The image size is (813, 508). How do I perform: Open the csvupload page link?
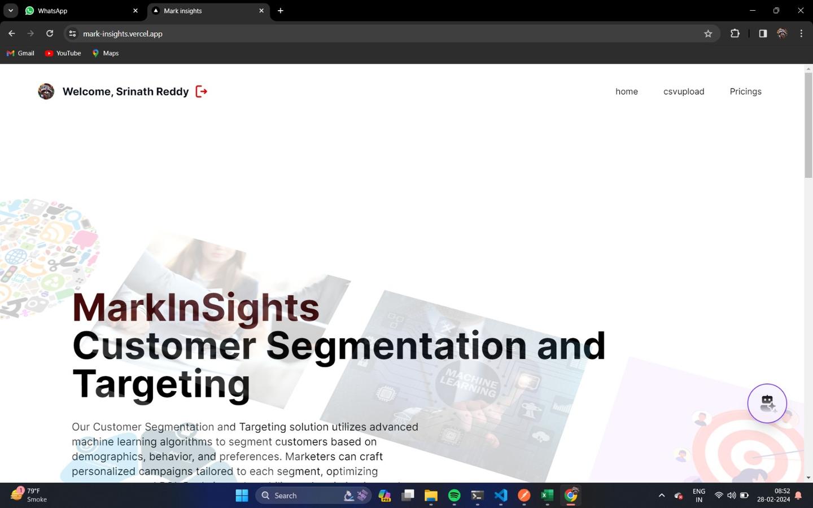(684, 91)
